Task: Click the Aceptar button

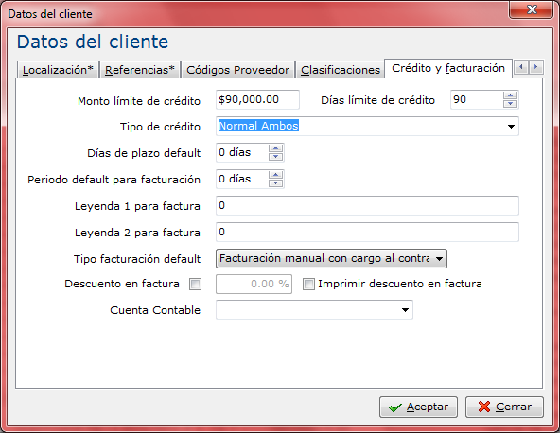Action: 418,407
